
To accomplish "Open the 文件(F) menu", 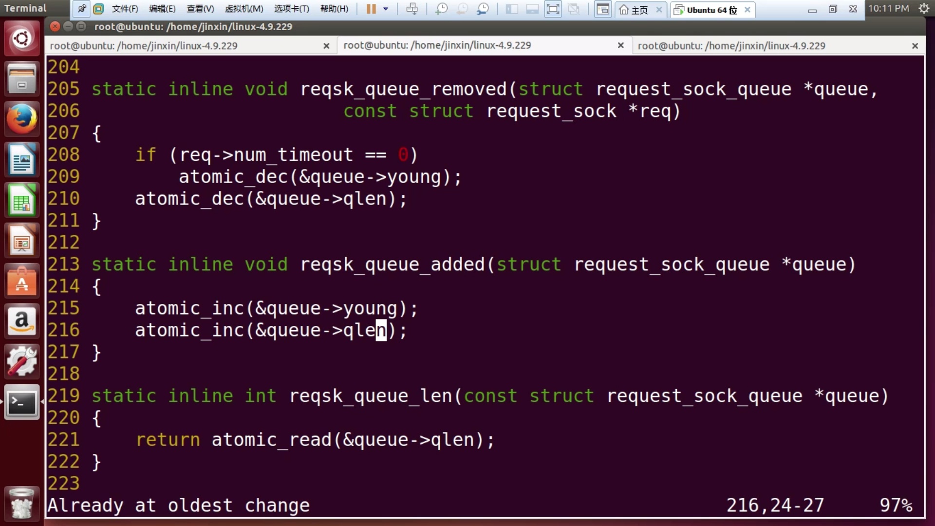I will (x=125, y=9).
